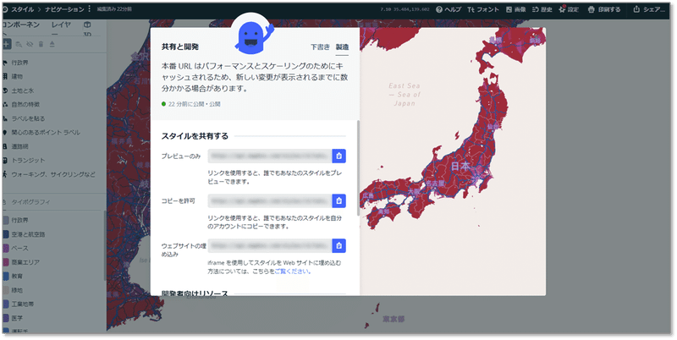This screenshot has height=340, width=677.
Task: Copy the preview-only (プレビューのみ) URL
Action: click(339, 156)
